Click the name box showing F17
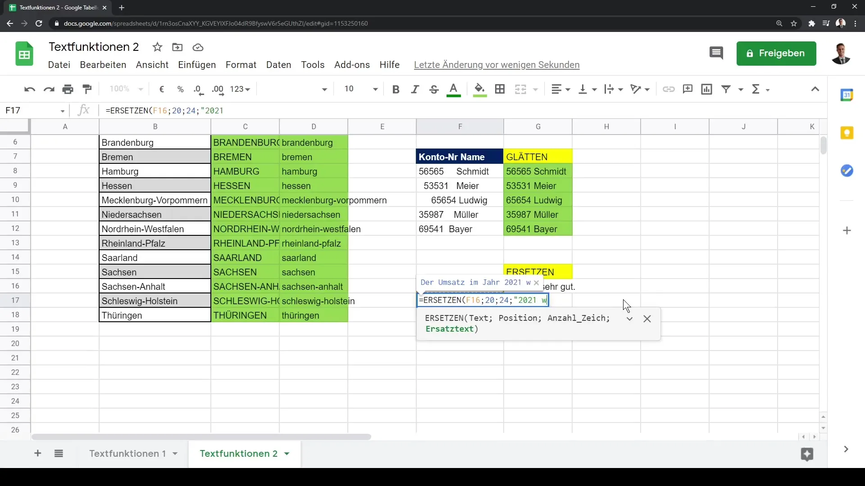Screen dimensions: 865x486 36,111
